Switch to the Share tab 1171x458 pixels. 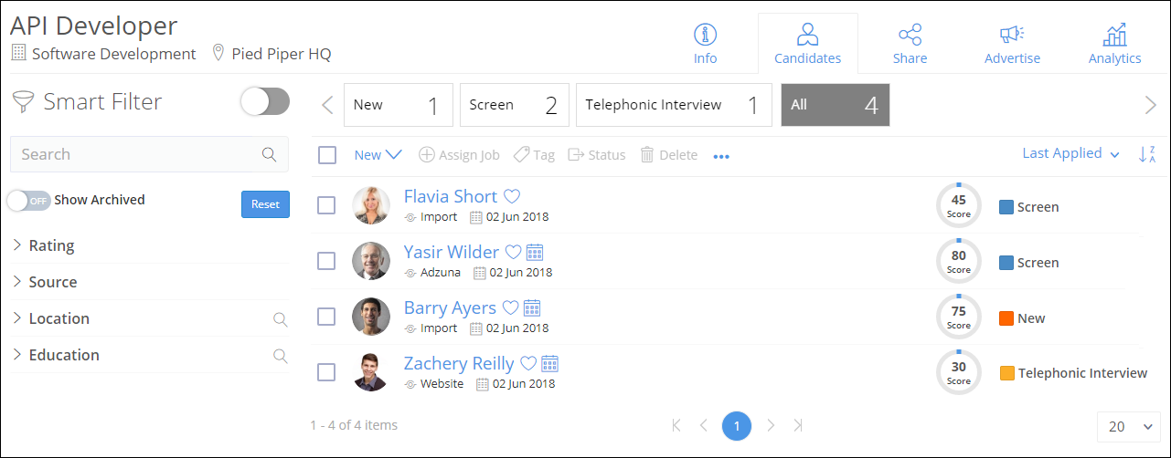pos(910,45)
